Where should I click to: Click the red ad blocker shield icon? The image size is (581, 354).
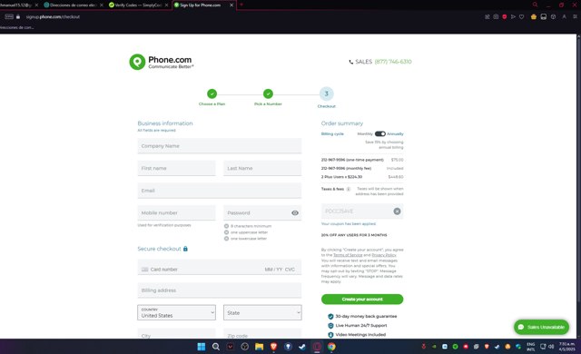click(505, 16)
